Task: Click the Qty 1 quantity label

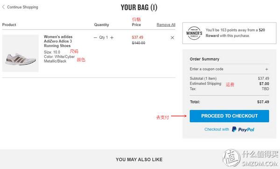Action: click(x=104, y=37)
